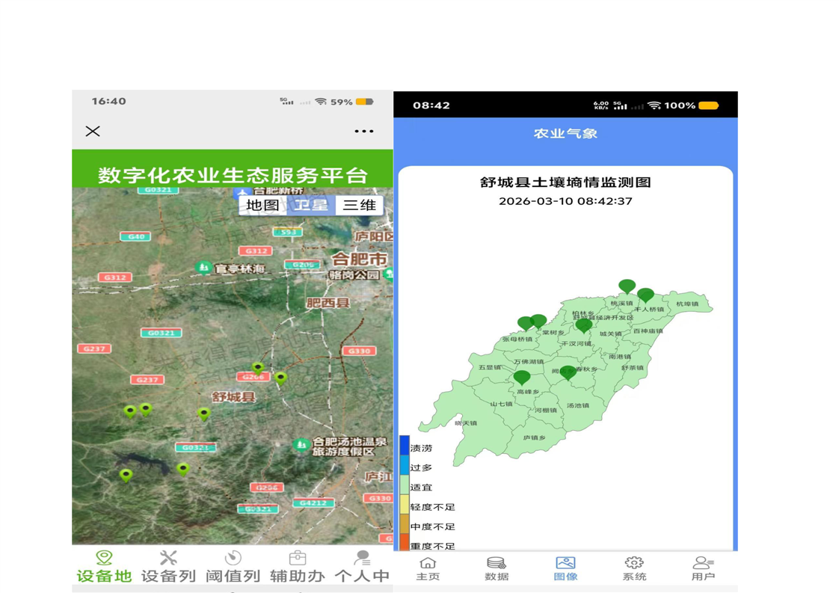839x593 pixels.
Task: Click the 合肥市 city label on map
Action: click(360, 259)
